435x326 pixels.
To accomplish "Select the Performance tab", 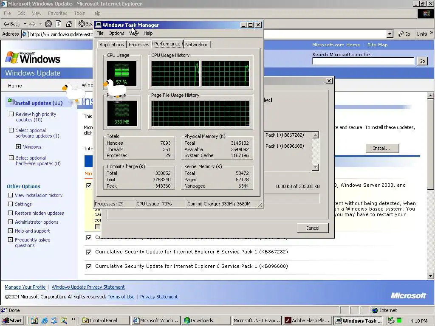I will [x=167, y=44].
